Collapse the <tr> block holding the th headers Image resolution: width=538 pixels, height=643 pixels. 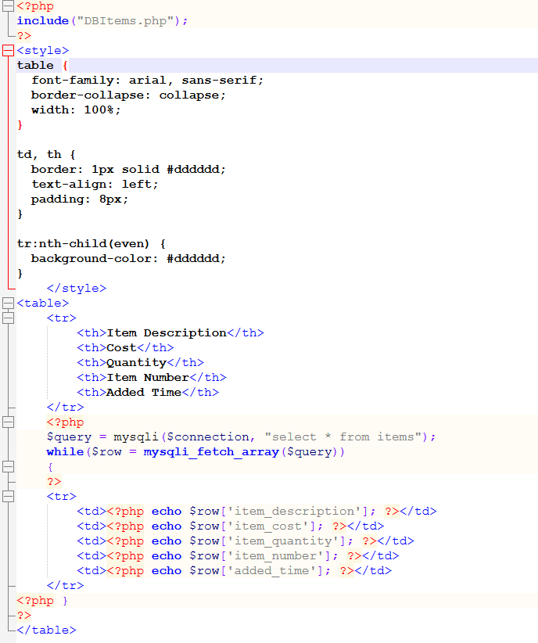click(8, 318)
